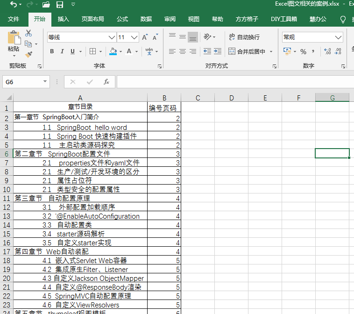Click the Redo arrow icon
This screenshot has height=314, width=354.
click(29, 4)
